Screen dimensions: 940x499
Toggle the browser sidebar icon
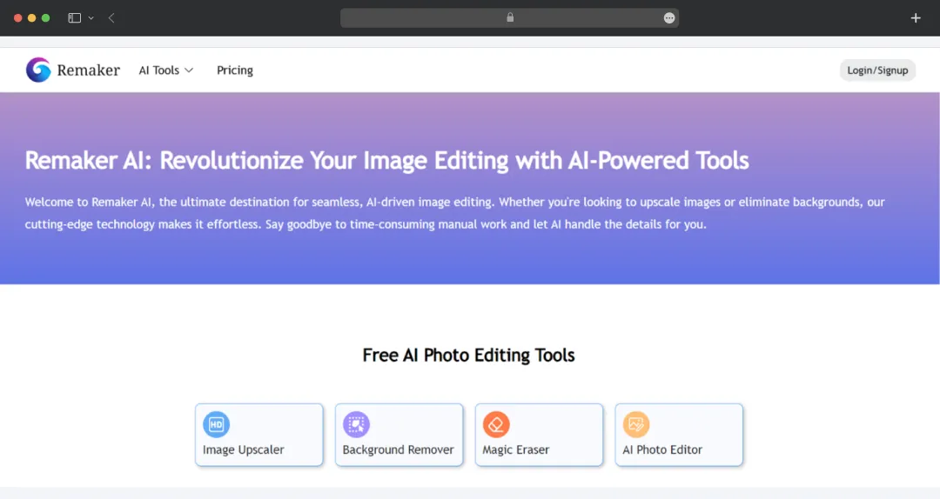74,18
